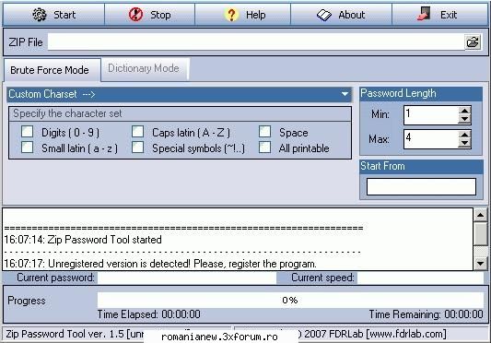Viewport: 491px width, 343px height.
Task: Decrease the Min password length
Action: [x=464, y=119]
